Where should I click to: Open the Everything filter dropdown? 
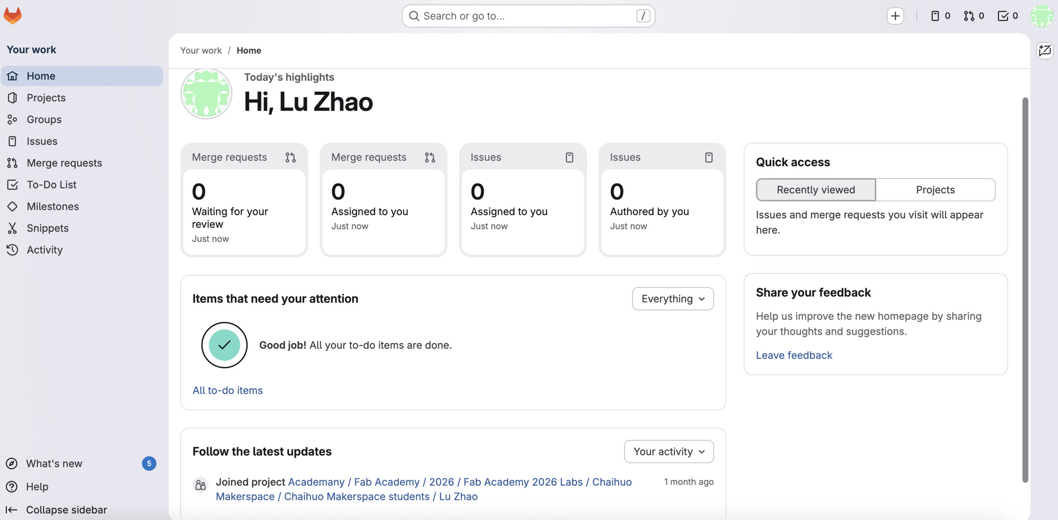[672, 298]
